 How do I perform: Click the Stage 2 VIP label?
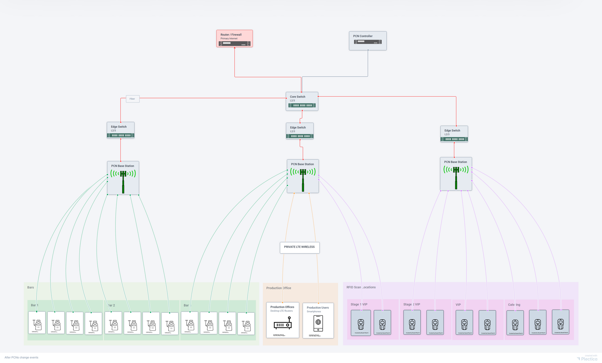(x=412, y=304)
